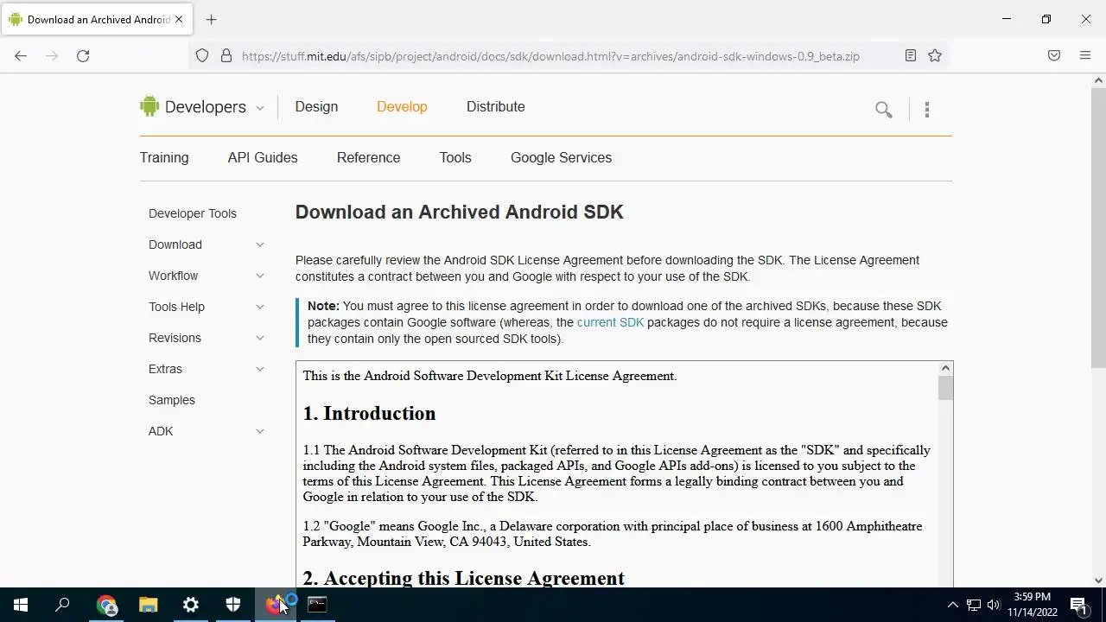Toggle reader view icon in address bar
Viewport: 1106px width, 622px height.
tap(911, 55)
